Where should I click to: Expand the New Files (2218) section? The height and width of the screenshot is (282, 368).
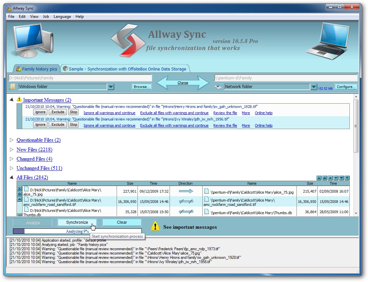(12, 150)
